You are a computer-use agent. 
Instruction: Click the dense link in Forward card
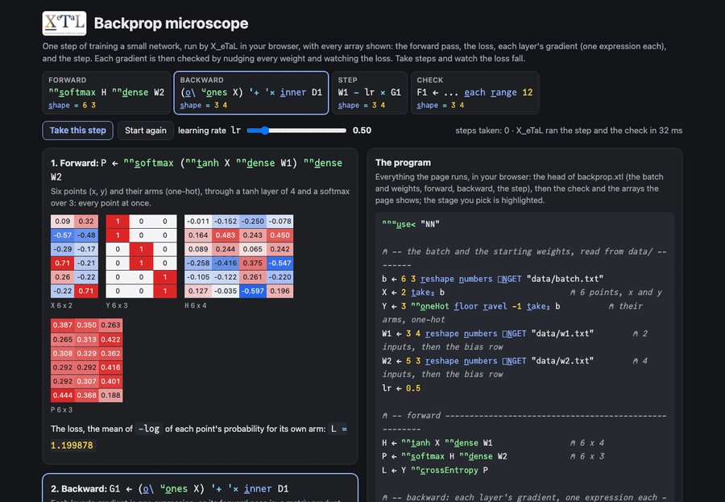[x=135, y=93]
